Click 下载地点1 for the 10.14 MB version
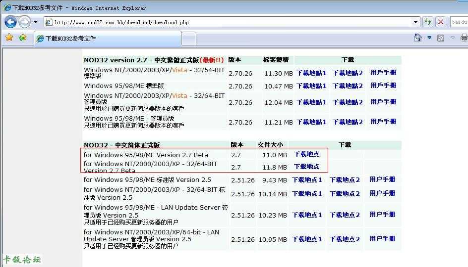 pyautogui.click(x=307, y=194)
